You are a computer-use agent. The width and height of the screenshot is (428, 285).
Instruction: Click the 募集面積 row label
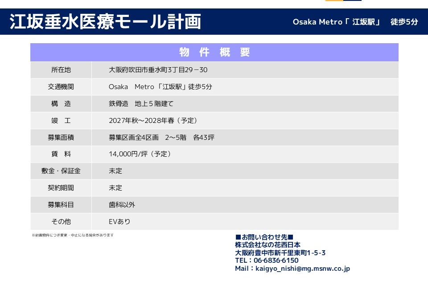tap(61, 138)
